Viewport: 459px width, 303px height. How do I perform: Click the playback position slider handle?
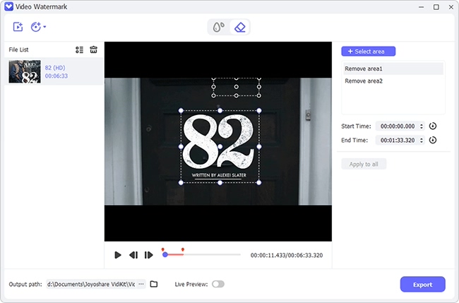(x=165, y=255)
